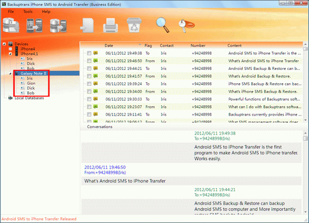Viewport: 309px width, 223px height.
Task: Click the export to file toolbar icon
Action: (87, 25)
